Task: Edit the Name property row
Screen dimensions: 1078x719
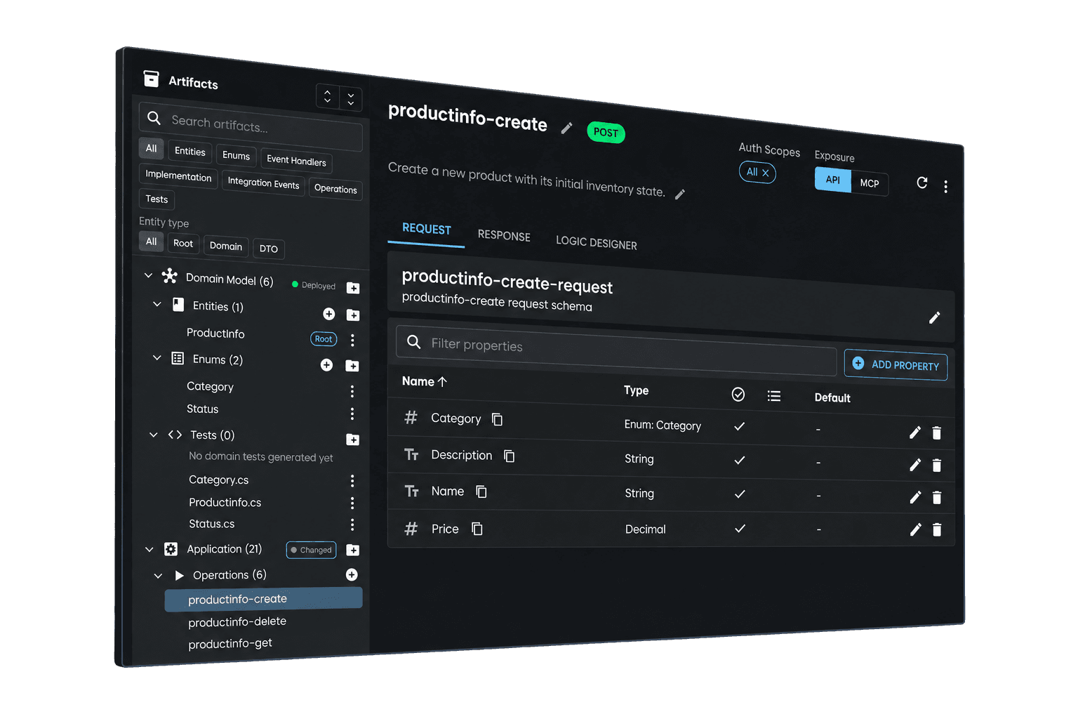Action: (x=914, y=497)
